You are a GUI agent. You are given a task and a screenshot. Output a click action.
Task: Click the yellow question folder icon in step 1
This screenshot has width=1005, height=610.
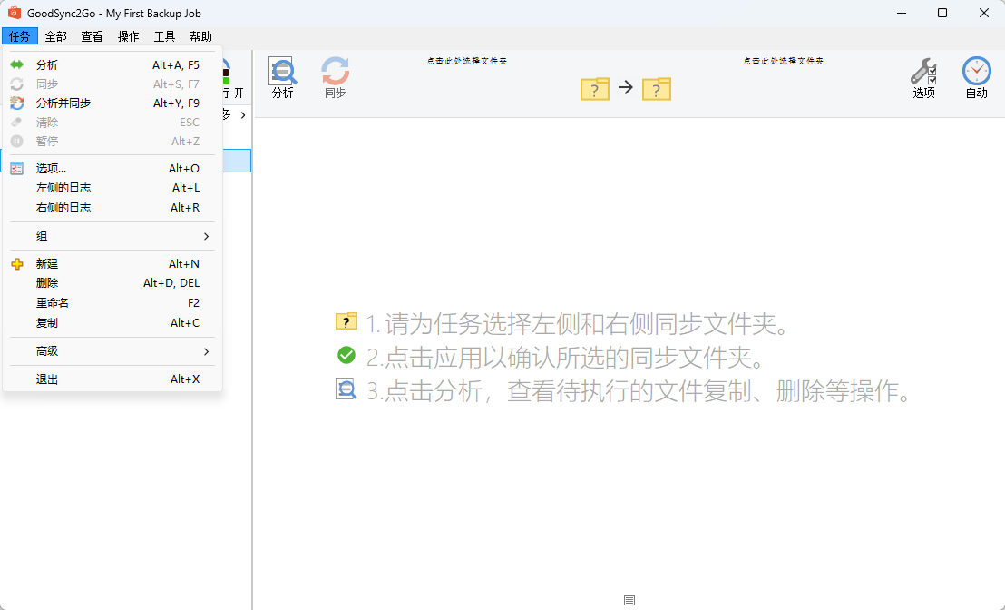point(346,321)
